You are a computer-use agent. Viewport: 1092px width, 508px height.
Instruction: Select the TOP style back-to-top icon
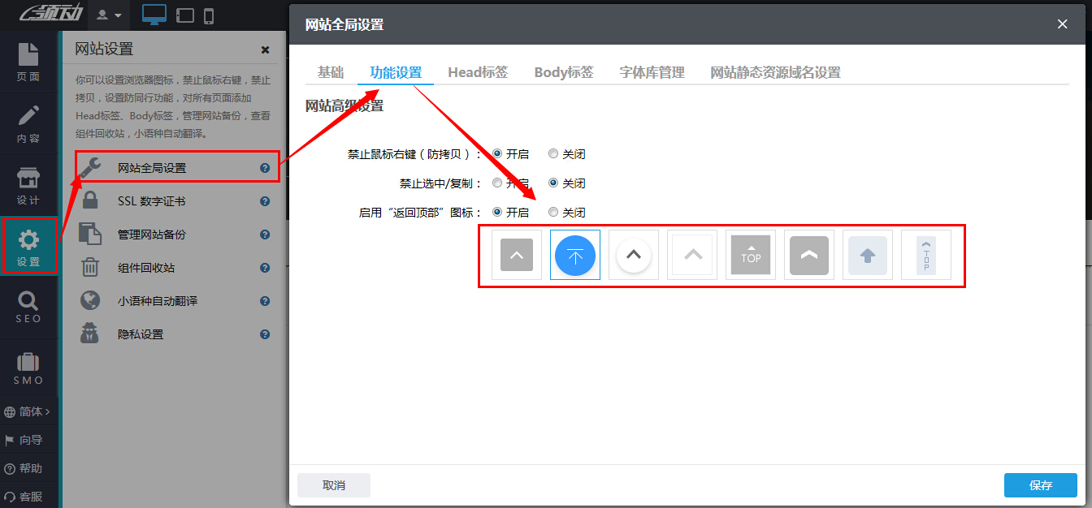[x=750, y=255]
